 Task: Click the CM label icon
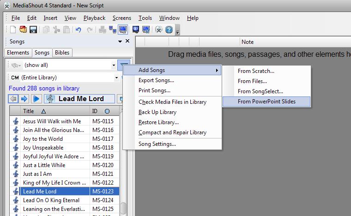click(15, 78)
